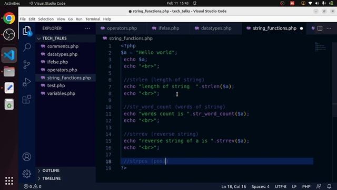This screenshot has width=337, height=190.
Task: Click unsaved dot on string_functions.php tab
Action: (x=302, y=28)
